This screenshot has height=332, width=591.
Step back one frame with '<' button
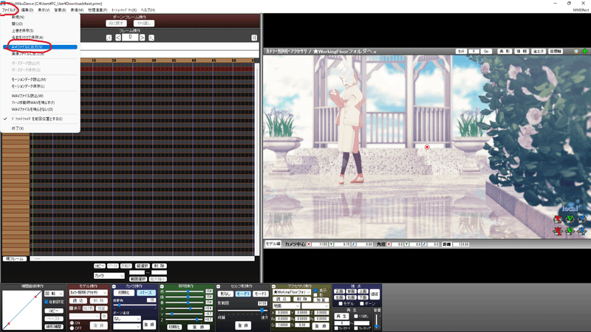pyautogui.click(x=118, y=38)
